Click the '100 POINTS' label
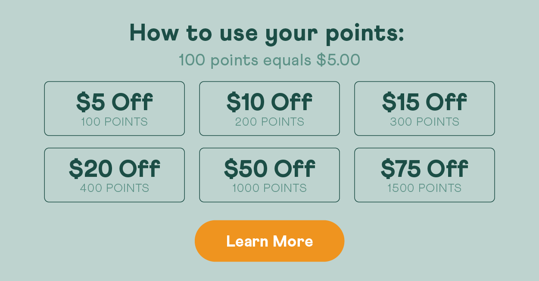 pyautogui.click(x=114, y=122)
